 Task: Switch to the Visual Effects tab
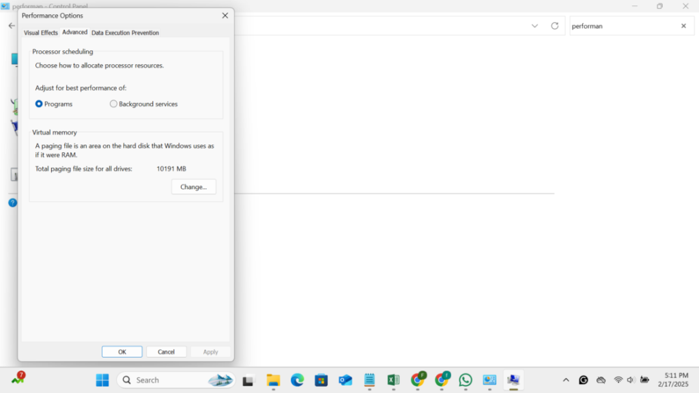pos(40,32)
